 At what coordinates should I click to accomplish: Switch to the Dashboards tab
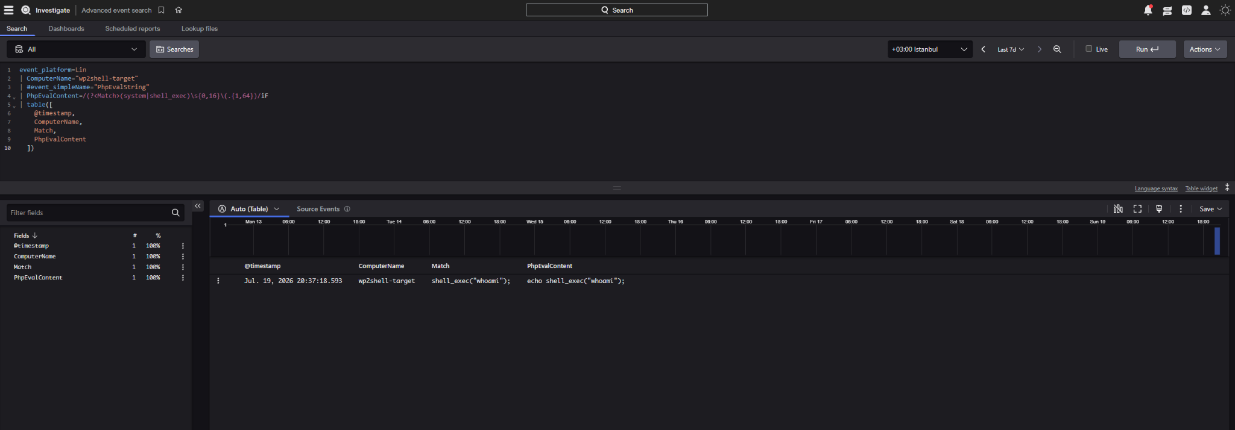pos(66,28)
